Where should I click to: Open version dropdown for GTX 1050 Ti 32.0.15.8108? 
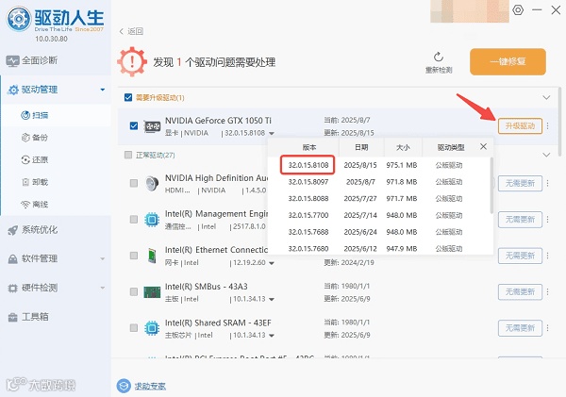coord(272,133)
